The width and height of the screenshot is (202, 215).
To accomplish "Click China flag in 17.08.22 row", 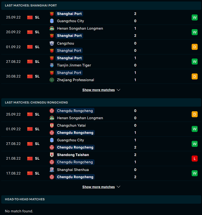I will tap(30, 173).
